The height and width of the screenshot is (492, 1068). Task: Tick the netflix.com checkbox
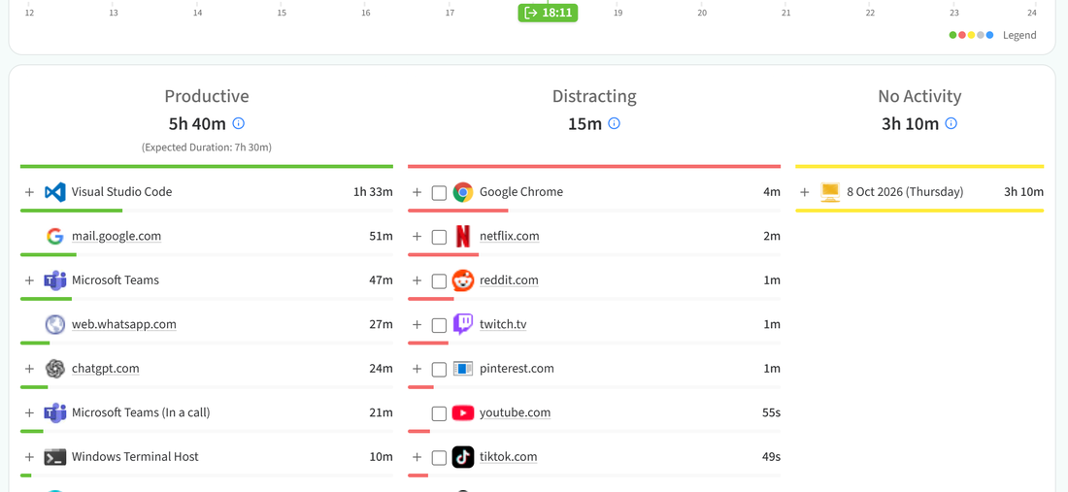click(439, 237)
